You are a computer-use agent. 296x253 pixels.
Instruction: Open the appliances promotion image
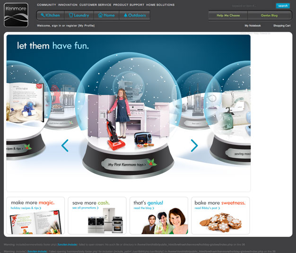(x=105, y=220)
